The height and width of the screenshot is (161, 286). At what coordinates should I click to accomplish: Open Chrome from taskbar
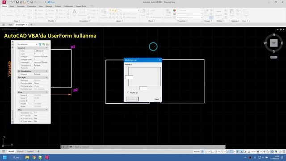(34, 157)
